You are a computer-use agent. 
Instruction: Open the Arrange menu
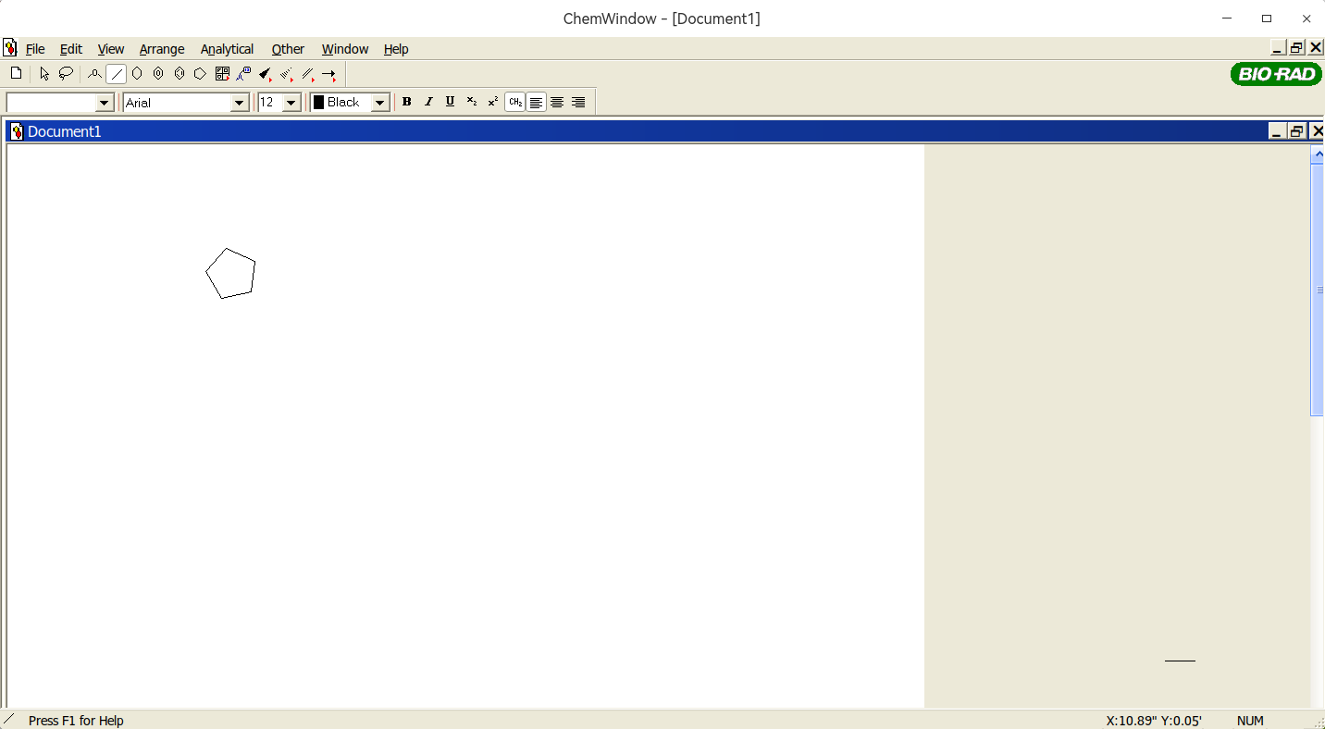coord(162,49)
